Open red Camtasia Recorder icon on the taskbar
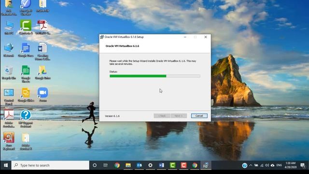Image resolution: width=309 pixels, height=174 pixels. click(183, 165)
